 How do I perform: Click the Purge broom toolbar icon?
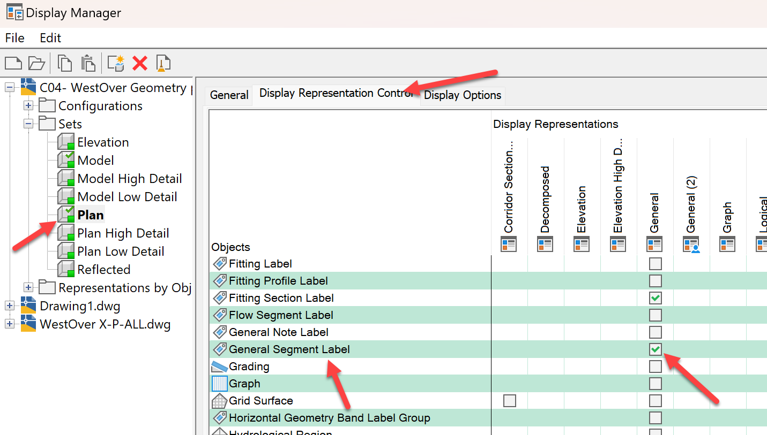(162, 63)
